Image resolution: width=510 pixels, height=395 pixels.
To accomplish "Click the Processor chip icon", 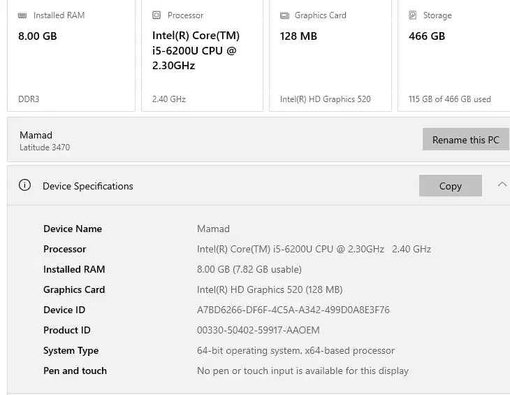I will point(157,15).
